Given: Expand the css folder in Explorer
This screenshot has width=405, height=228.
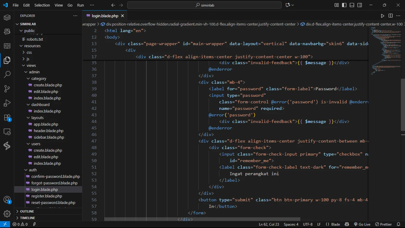Looking at the screenshot, I should [x=29, y=52].
